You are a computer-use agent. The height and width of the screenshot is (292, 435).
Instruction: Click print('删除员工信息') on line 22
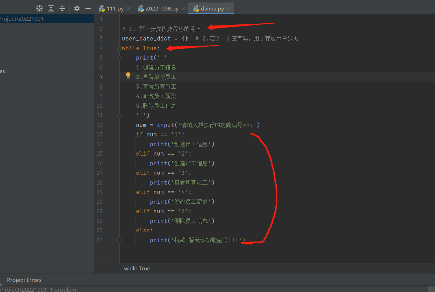coord(182,221)
